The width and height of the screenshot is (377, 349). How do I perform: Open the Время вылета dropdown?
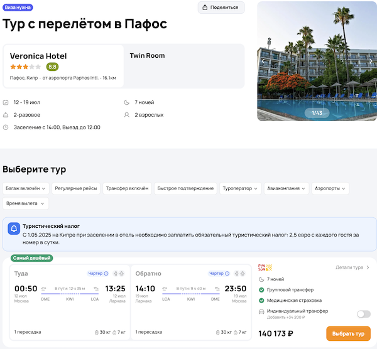(25, 203)
